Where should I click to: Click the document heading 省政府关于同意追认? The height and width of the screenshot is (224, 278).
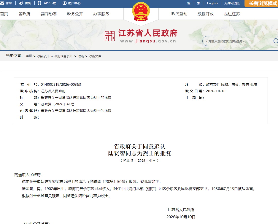[140, 147]
